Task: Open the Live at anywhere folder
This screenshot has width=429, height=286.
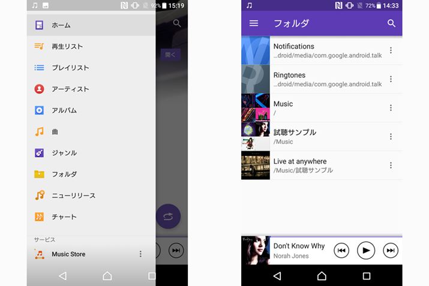Action: [x=322, y=165]
